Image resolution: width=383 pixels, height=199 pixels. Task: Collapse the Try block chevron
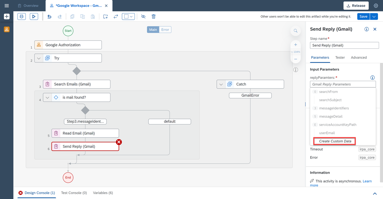pyautogui.click(x=39, y=58)
